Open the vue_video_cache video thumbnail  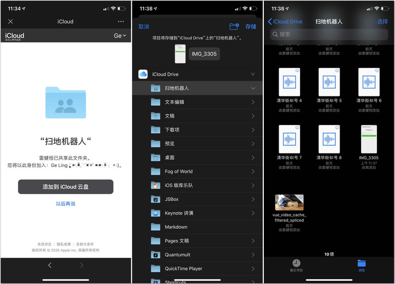[289, 202]
